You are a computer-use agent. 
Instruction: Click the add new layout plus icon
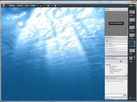point(134,98)
